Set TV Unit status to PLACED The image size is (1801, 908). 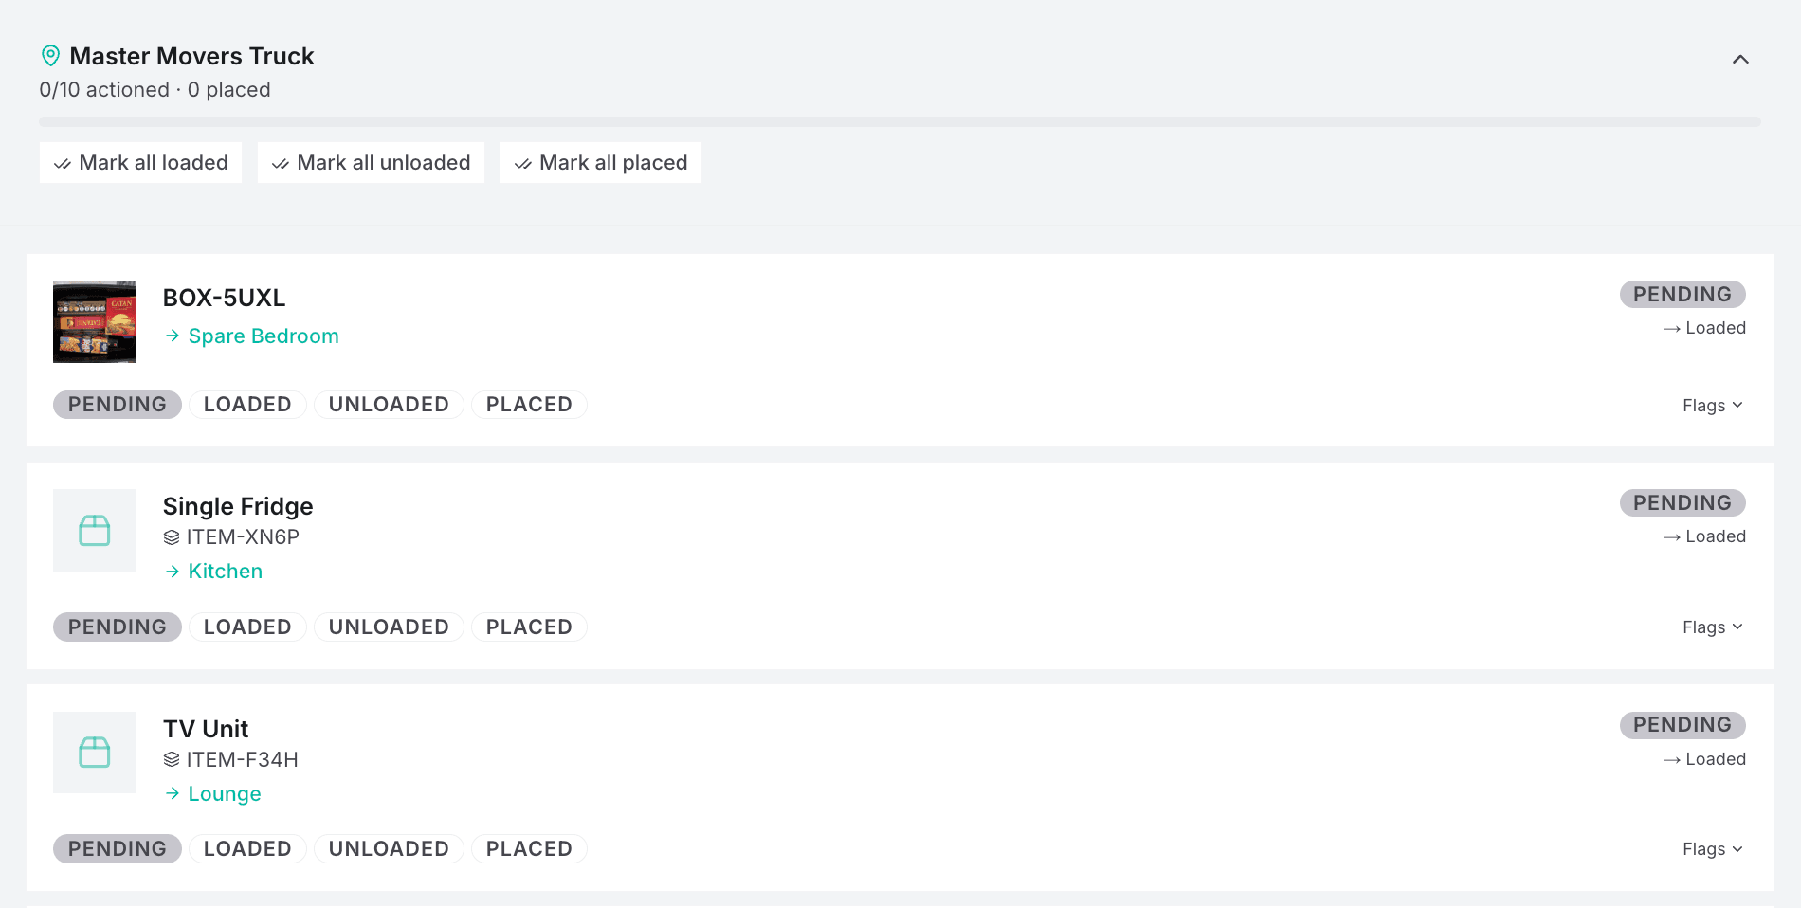pyautogui.click(x=529, y=848)
